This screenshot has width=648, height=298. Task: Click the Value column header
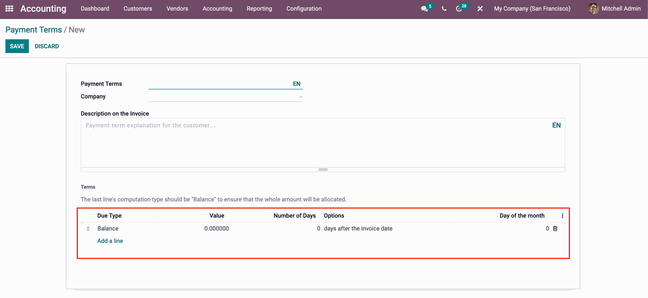pyautogui.click(x=217, y=216)
